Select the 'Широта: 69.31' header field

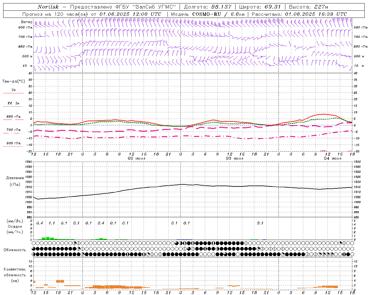click(260, 7)
